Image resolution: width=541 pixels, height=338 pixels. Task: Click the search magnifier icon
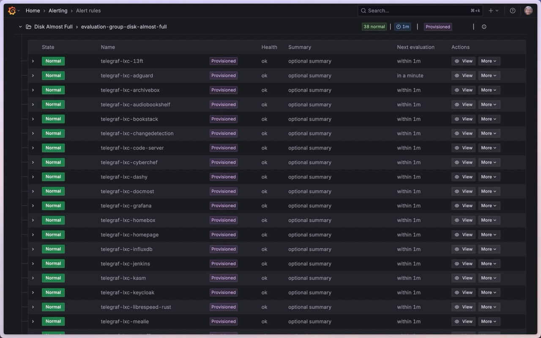coord(363,11)
